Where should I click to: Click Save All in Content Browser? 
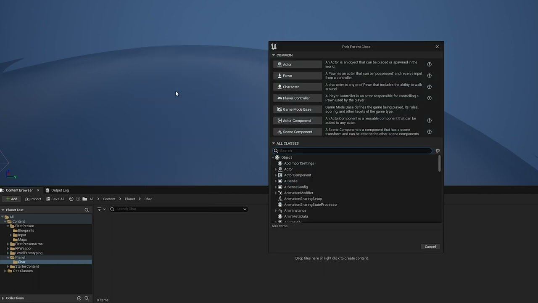tap(55, 199)
